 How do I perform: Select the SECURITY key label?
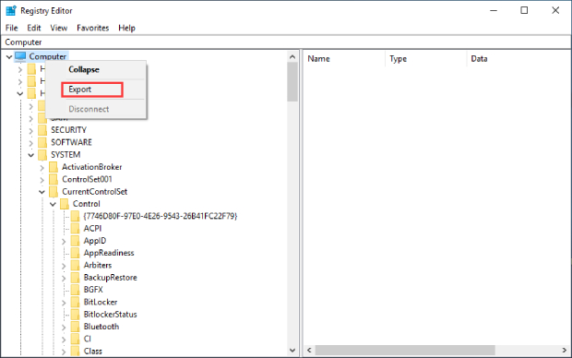tap(68, 130)
